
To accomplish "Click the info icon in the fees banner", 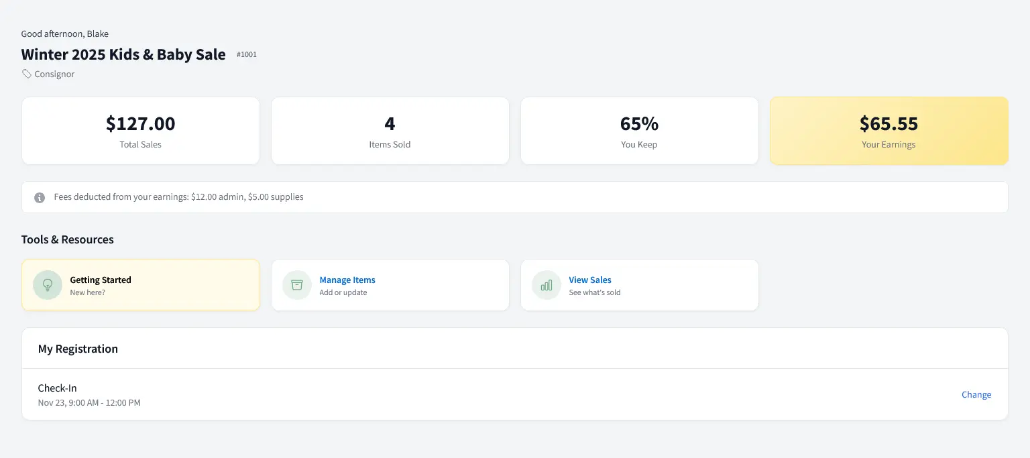I will click(x=39, y=197).
